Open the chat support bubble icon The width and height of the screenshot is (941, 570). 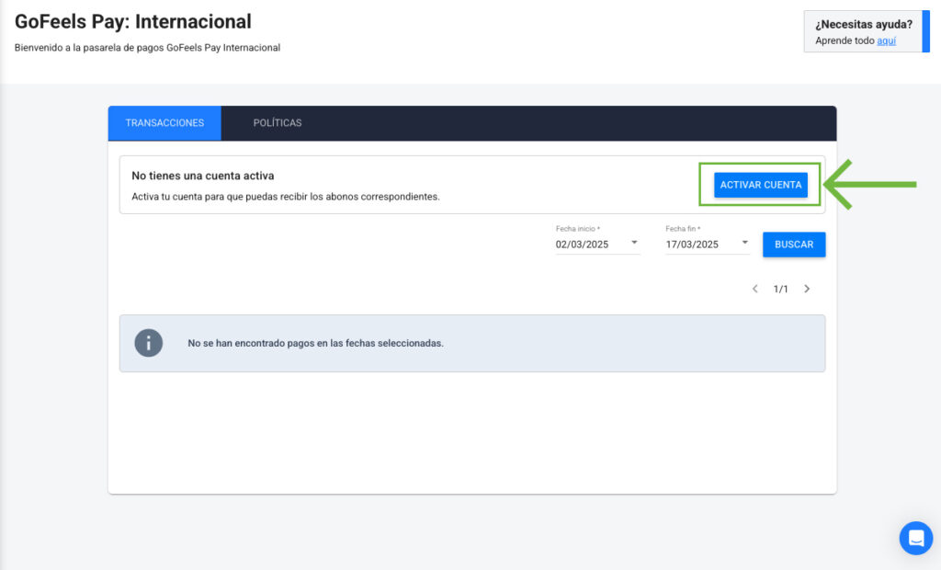pos(915,538)
